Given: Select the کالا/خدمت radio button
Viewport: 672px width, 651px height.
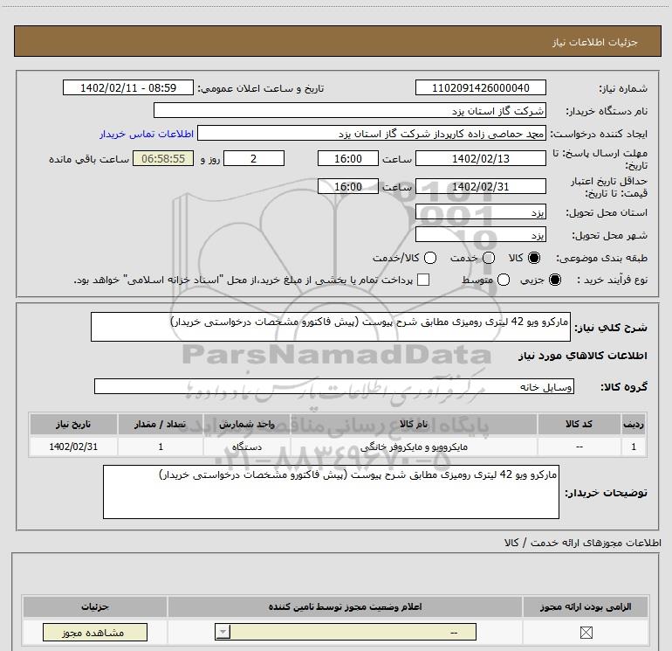Looking at the screenshot, I should pyautogui.click(x=430, y=258).
